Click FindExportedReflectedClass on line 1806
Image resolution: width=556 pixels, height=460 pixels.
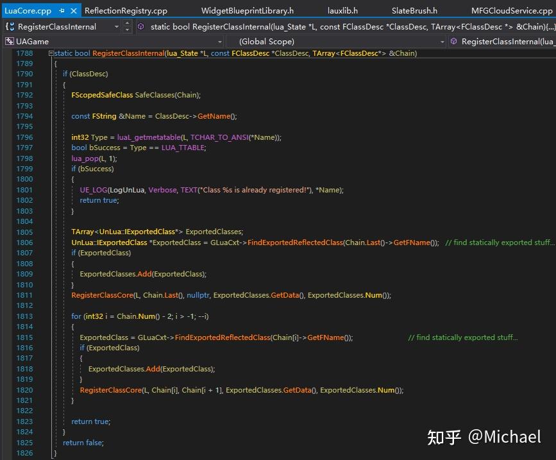296,243
